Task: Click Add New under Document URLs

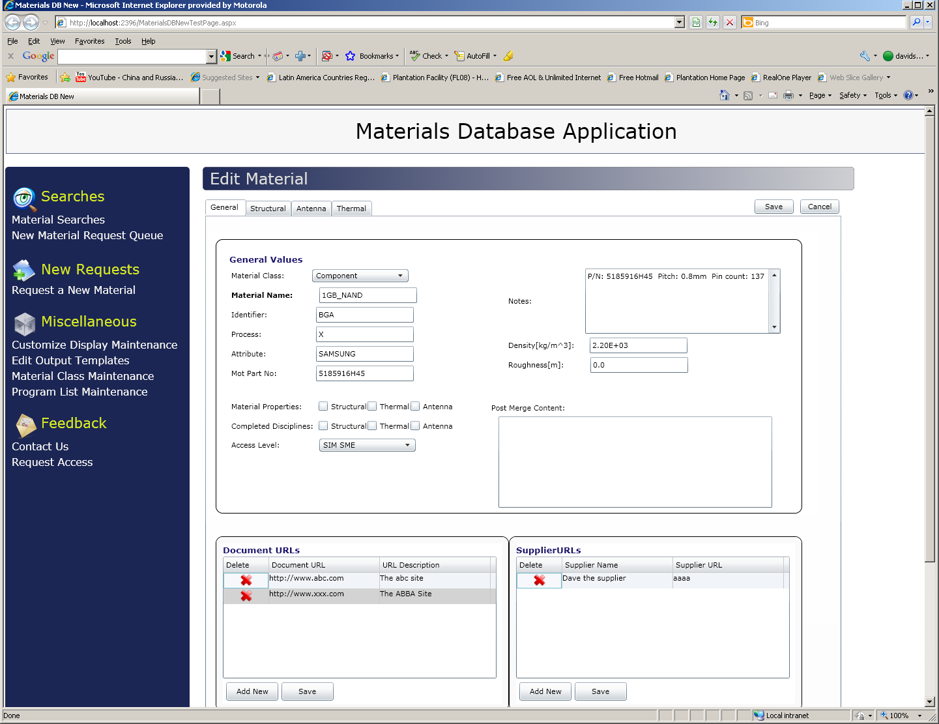Action: coord(252,691)
